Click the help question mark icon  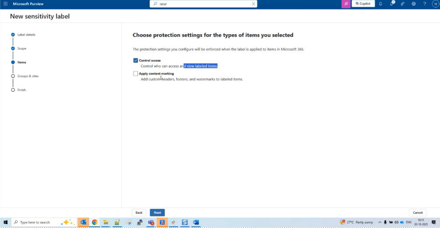[x=424, y=4]
